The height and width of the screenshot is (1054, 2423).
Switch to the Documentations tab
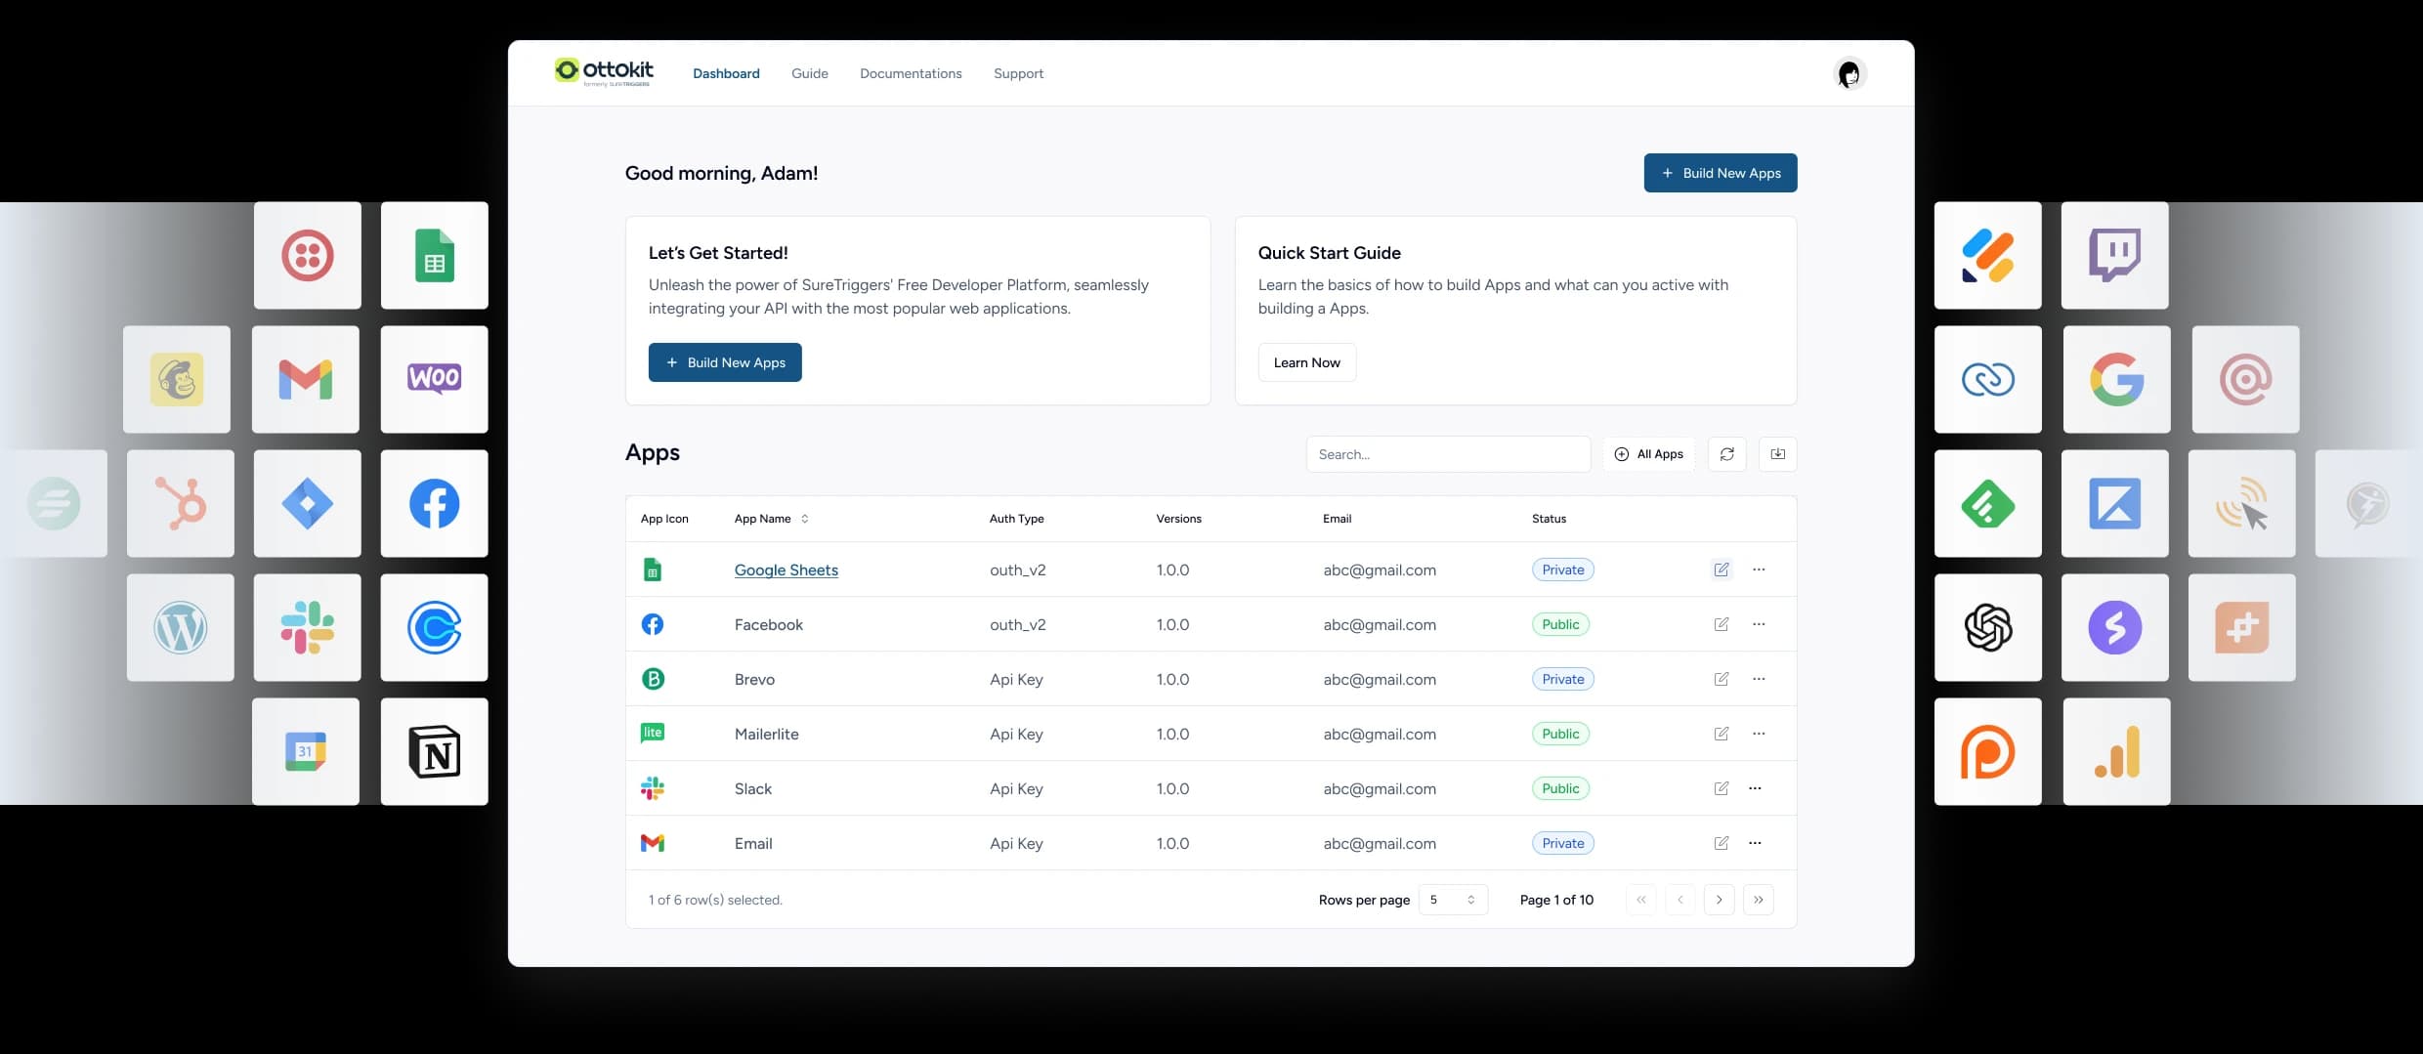(x=910, y=73)
